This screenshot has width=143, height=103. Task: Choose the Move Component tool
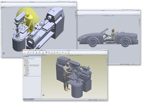click(x=39, y=52)
